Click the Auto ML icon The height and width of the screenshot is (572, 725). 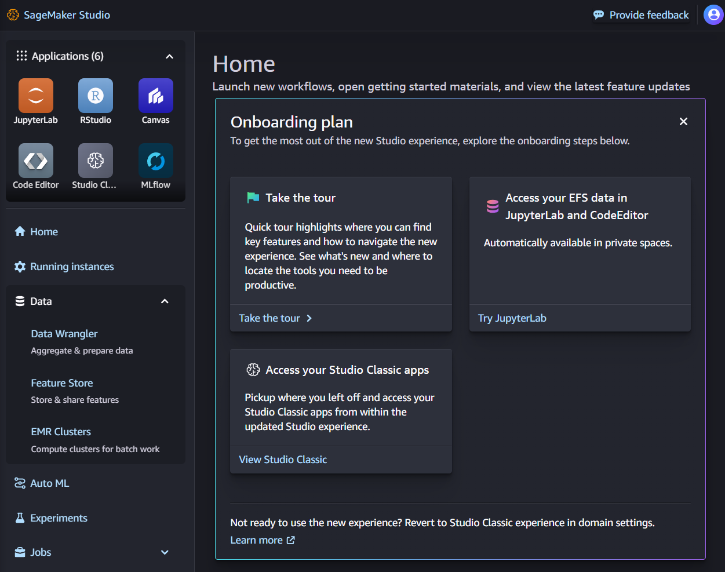tap(20, 483)
